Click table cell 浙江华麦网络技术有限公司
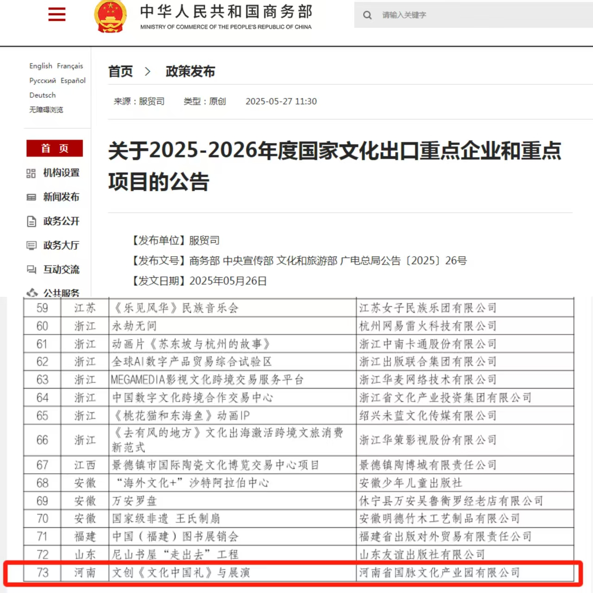The height and width of the screenshot is (593, 593). 465,380
